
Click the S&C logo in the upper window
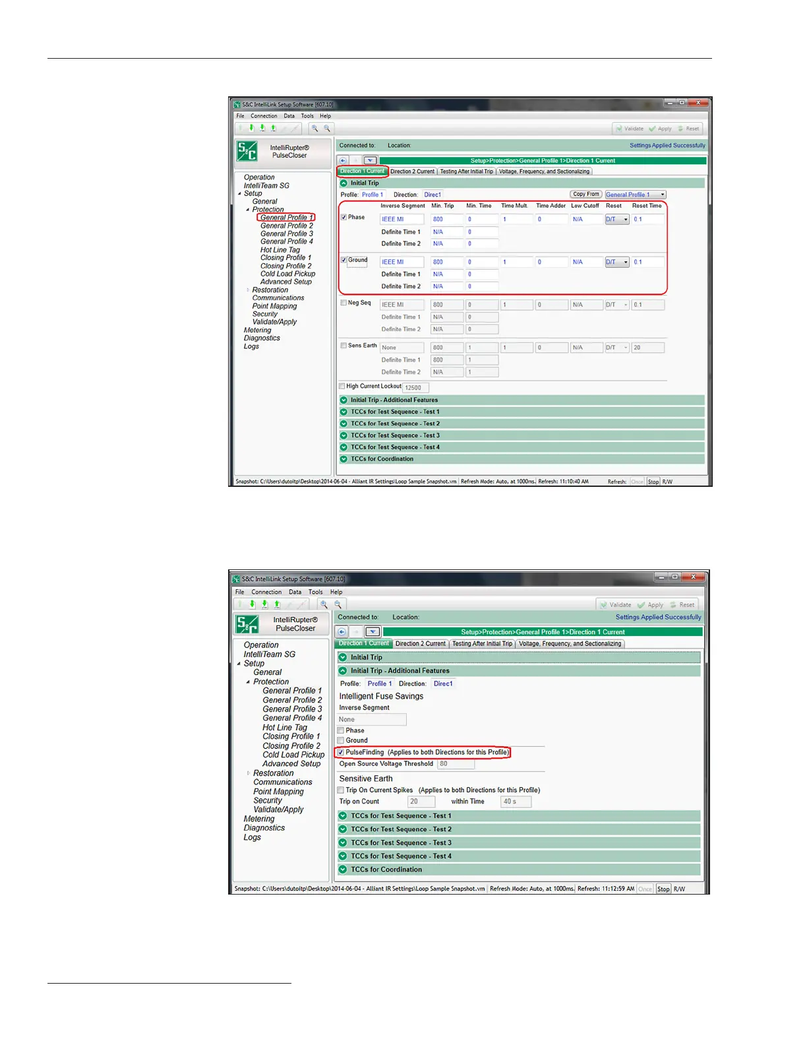click(x=247, y=151)
